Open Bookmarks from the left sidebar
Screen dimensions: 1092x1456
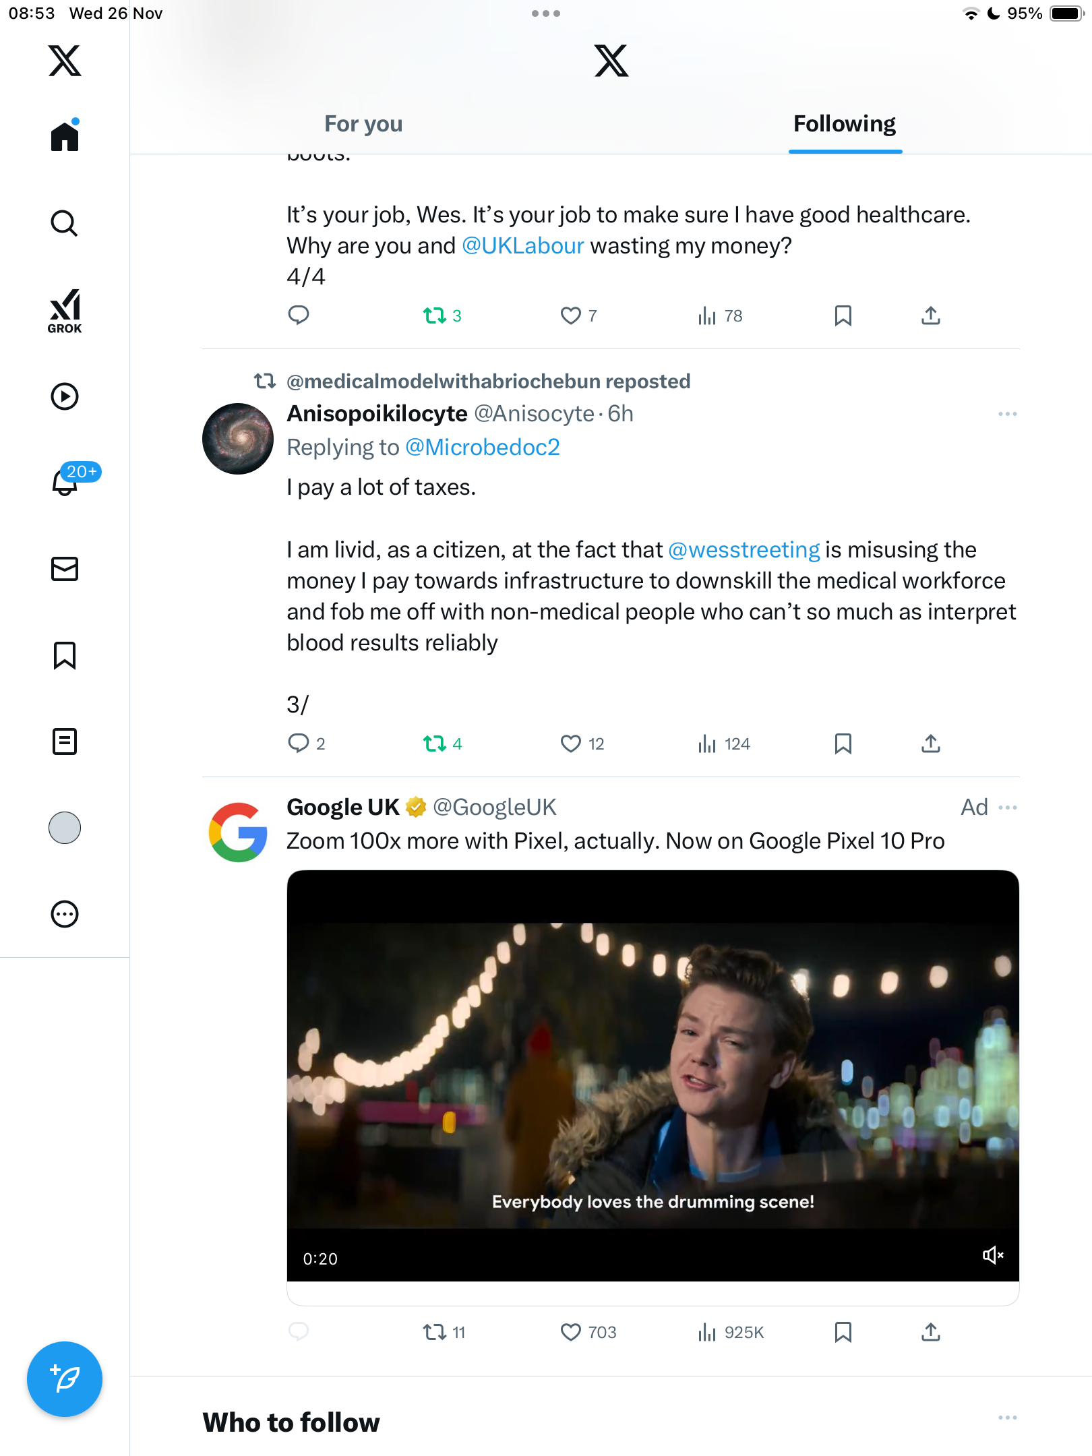coord(65,655)
